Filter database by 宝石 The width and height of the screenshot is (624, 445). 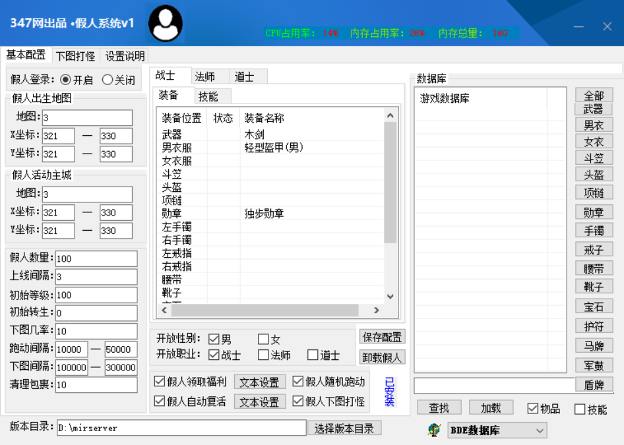[594, 306]
